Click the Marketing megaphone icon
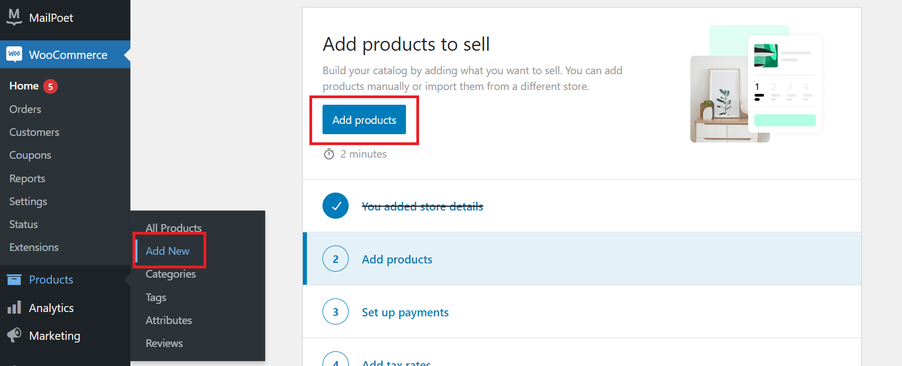The width and height of the screenshot is (902, 366). pyautogui.click(x=14, y=335)
